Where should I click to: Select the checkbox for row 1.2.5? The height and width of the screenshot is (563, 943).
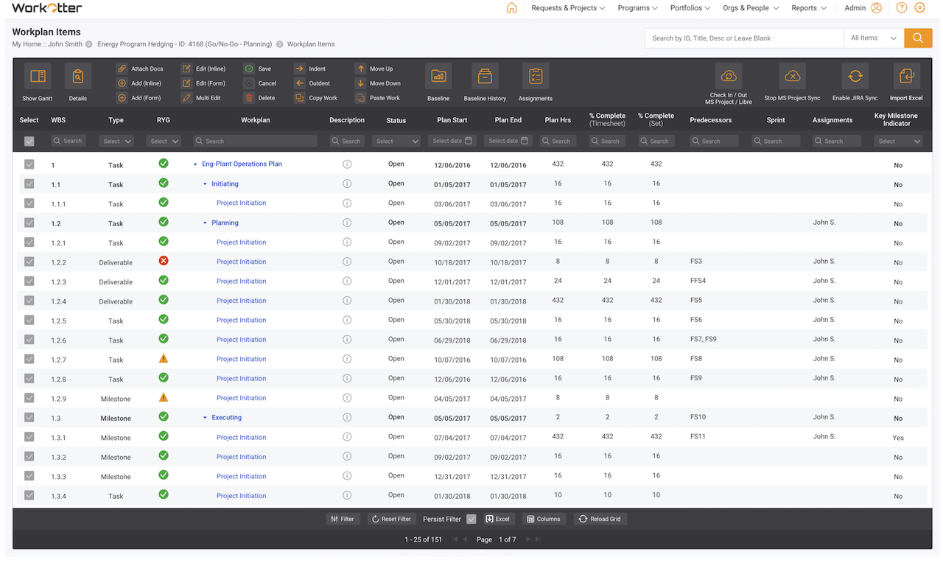click(x=29, y=320)
